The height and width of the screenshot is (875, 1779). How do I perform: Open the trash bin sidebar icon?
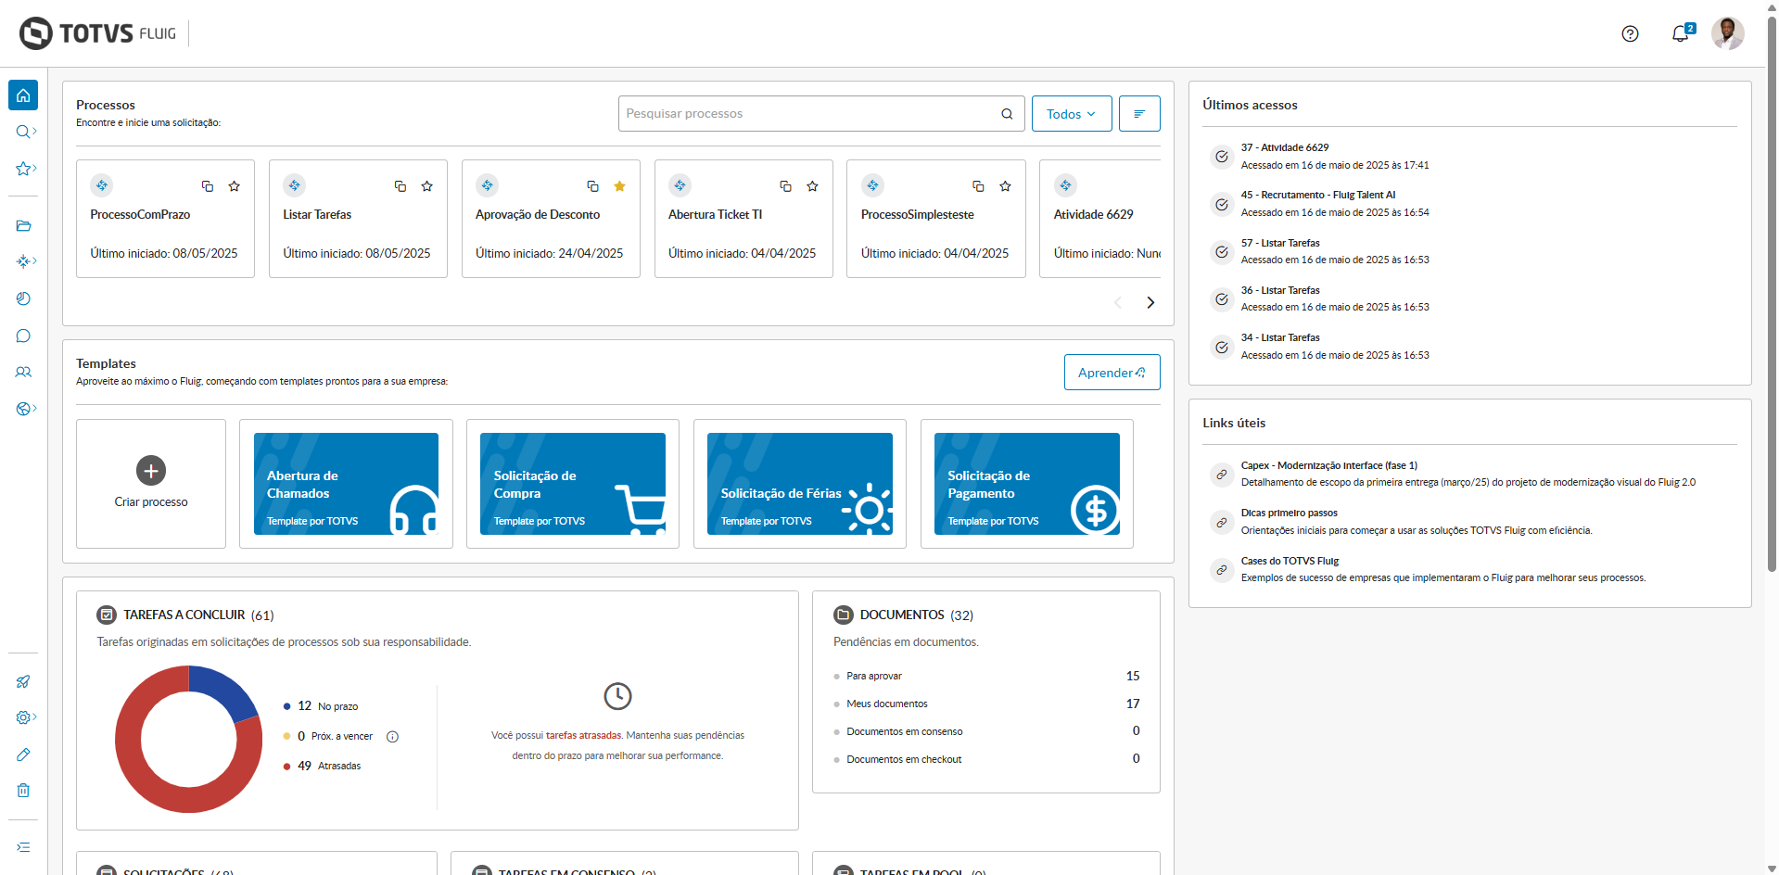pos(23,791)
